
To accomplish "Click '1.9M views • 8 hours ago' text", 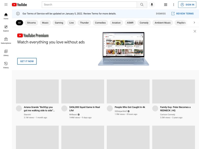I will (x=126, y=114).
